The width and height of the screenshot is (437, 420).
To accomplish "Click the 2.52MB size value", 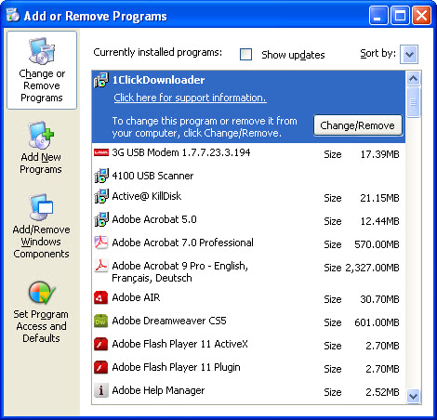I will (x=382, y=392).
